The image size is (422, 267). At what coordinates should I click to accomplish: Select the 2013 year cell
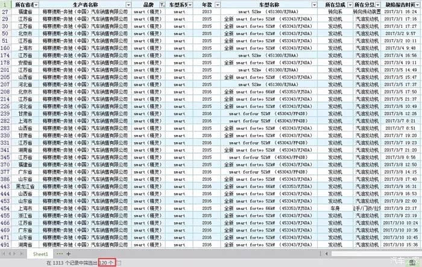tap(207, 12)
